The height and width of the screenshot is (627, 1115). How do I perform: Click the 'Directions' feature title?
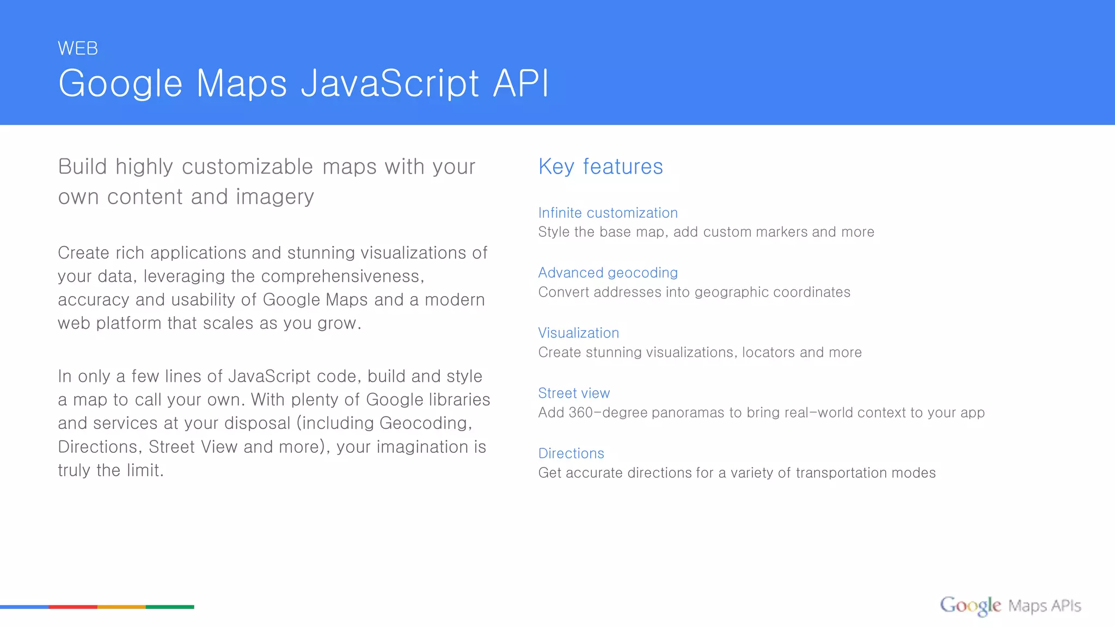(571, 453)
